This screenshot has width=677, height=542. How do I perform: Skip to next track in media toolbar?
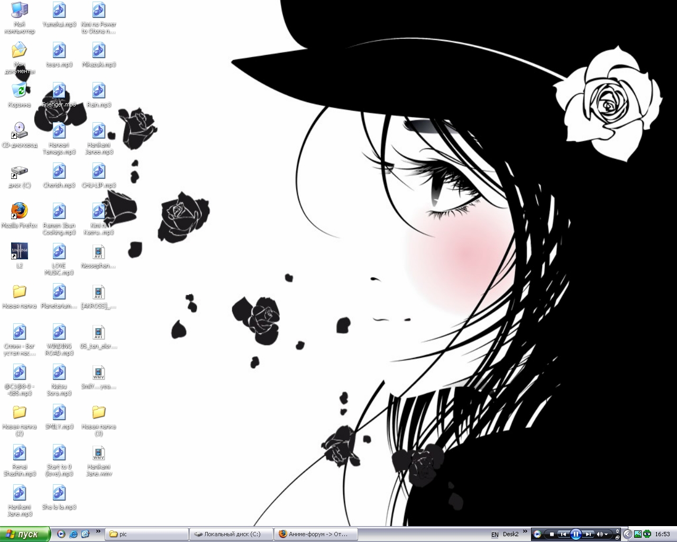[x=588, y=534]
